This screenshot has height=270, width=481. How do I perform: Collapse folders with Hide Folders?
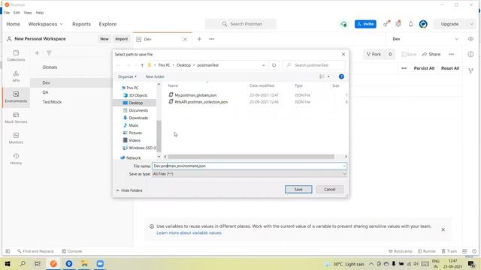129,190
